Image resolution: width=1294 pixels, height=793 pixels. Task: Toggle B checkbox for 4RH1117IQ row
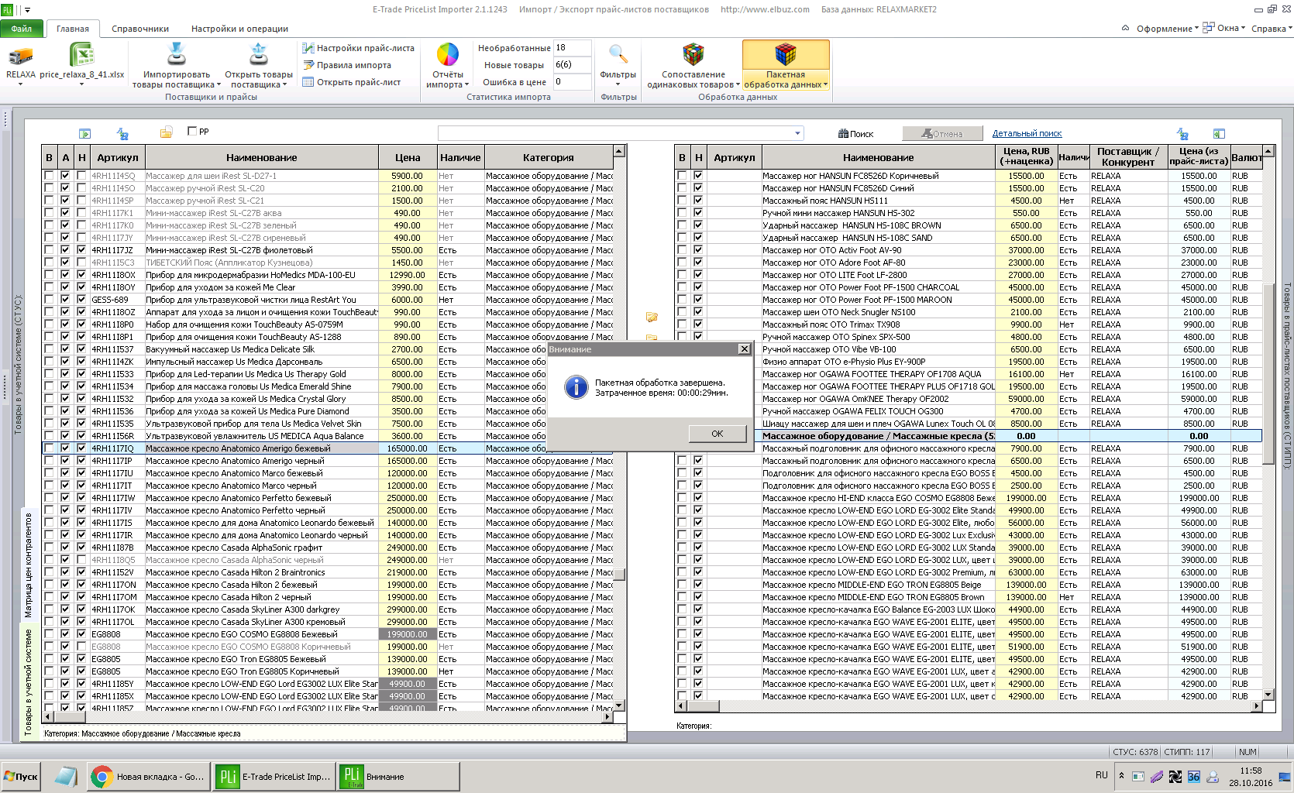coord(49,448)
